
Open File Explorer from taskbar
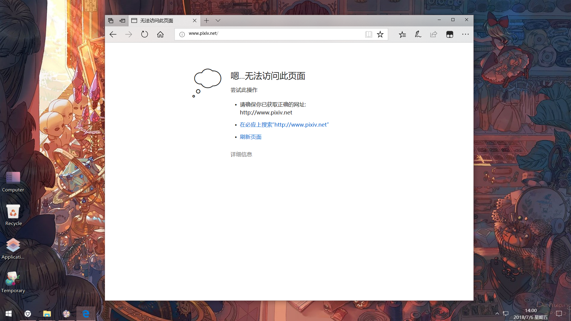coord(47,314)
